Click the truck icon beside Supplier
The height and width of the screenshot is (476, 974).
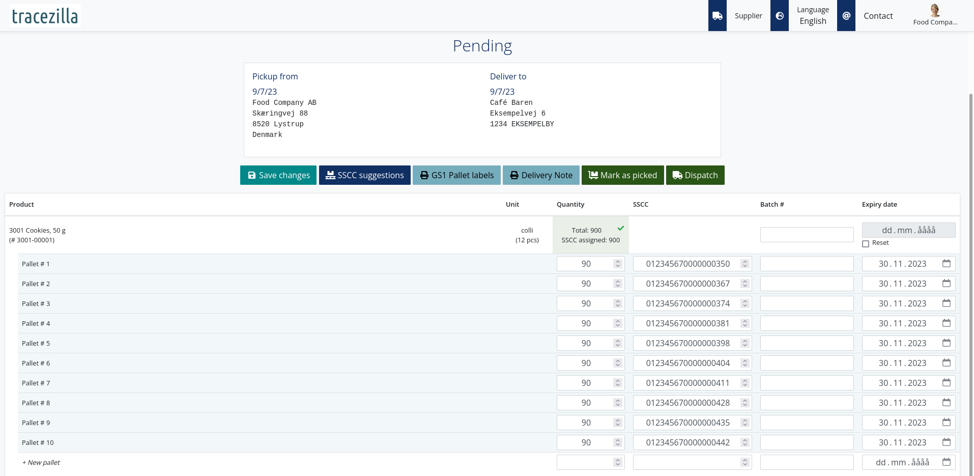click(718, 15)
